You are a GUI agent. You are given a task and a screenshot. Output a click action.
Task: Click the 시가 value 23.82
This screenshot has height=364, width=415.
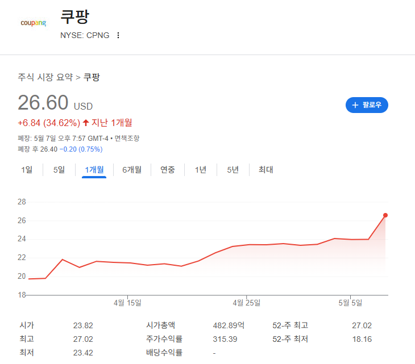tap(83, 325)
